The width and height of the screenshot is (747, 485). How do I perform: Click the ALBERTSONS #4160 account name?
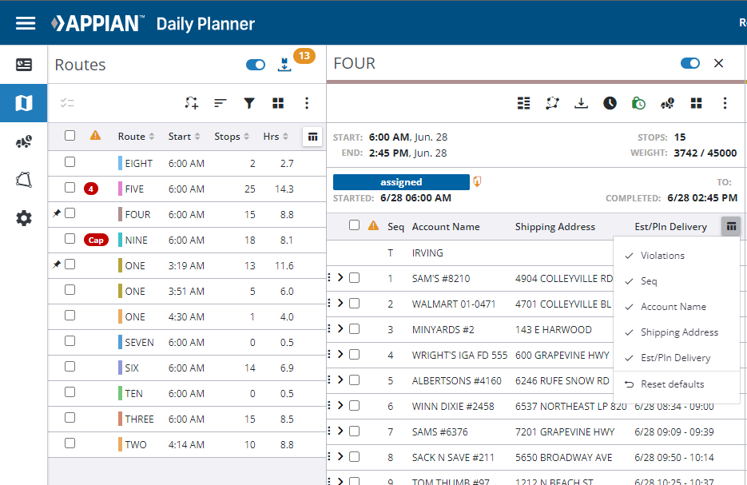456,380
